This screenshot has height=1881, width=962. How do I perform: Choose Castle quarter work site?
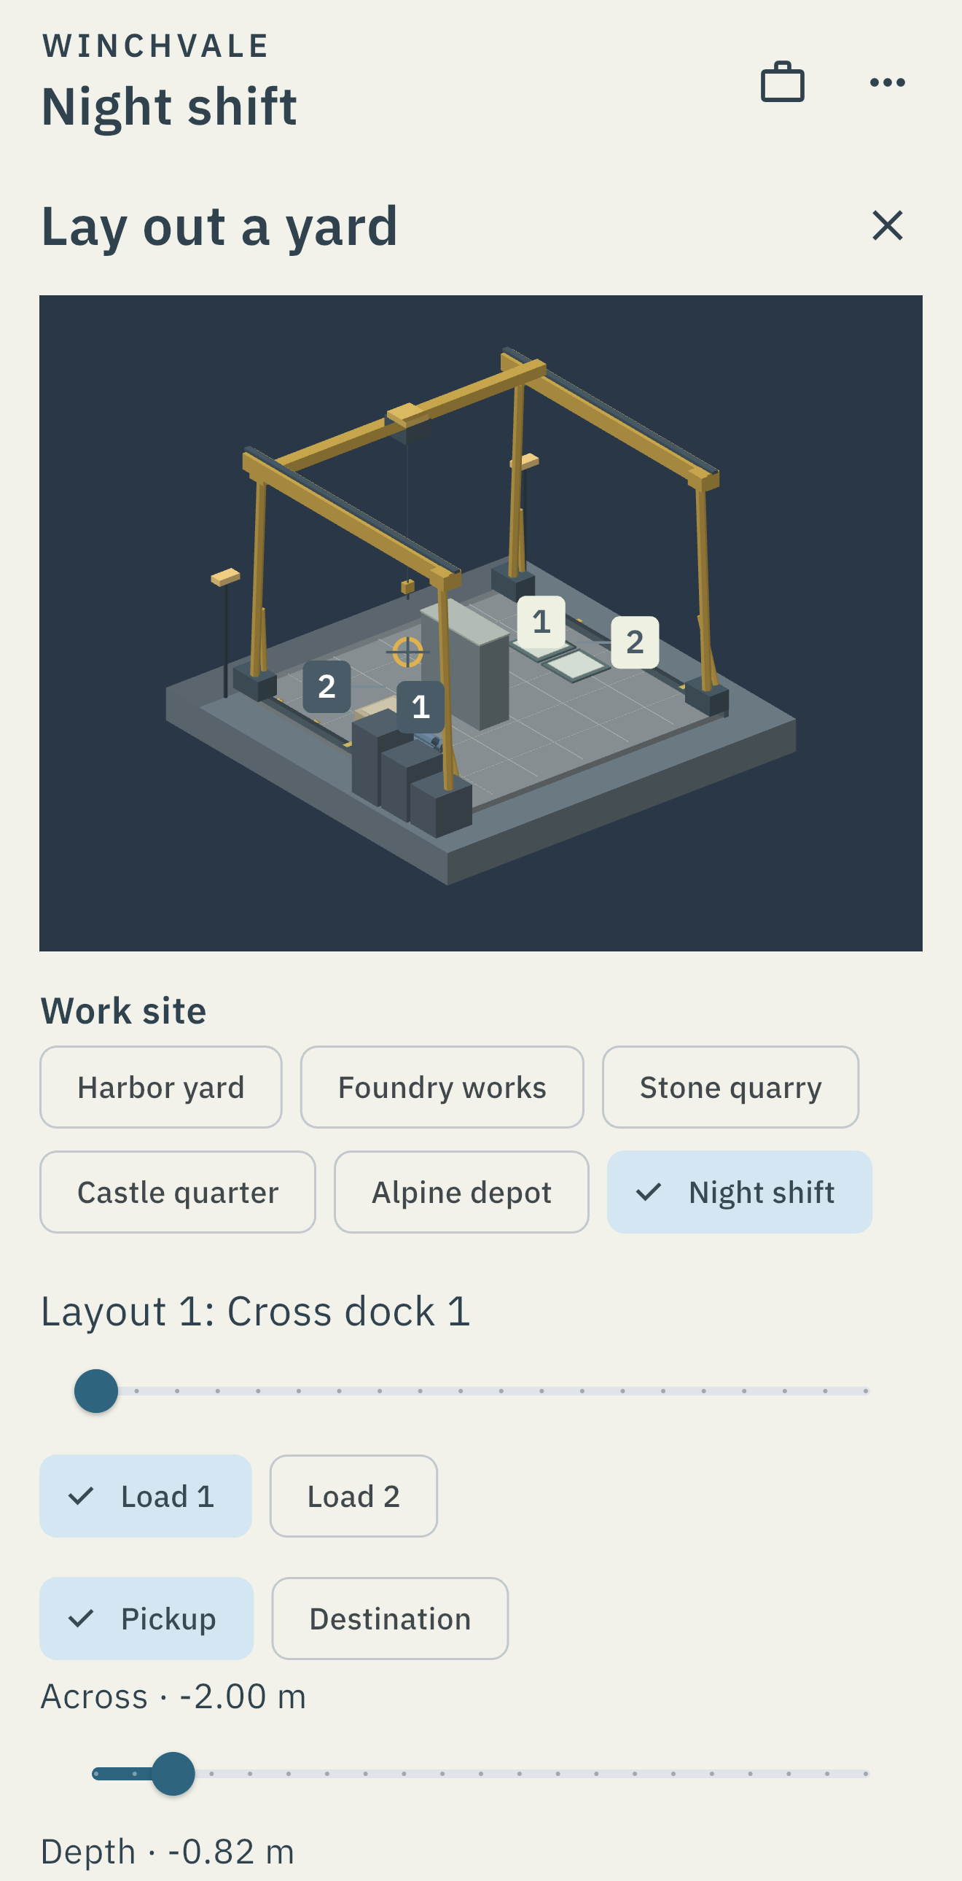177,1192
